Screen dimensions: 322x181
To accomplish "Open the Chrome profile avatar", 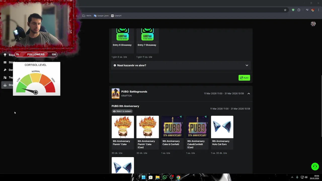I will [313, 10].
